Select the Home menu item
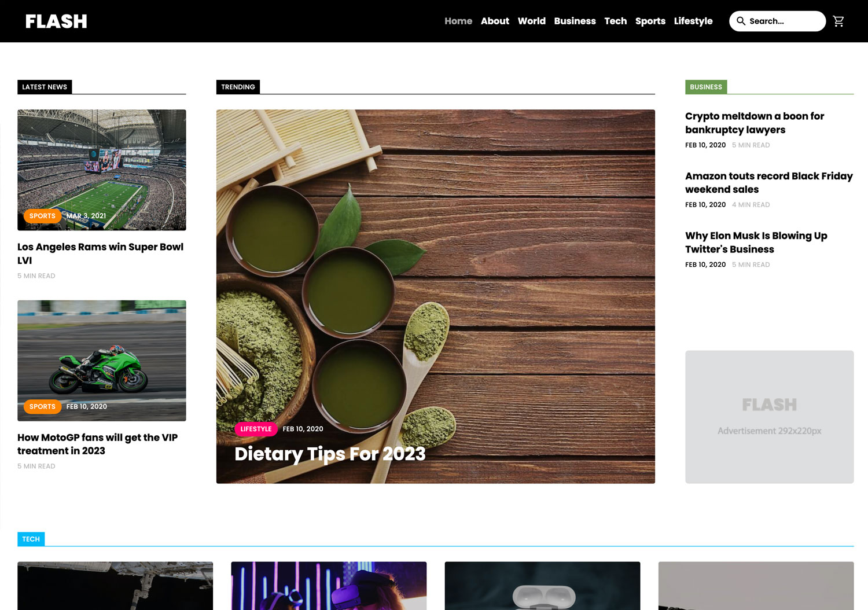The image size is (868, 610). [458, 21]
